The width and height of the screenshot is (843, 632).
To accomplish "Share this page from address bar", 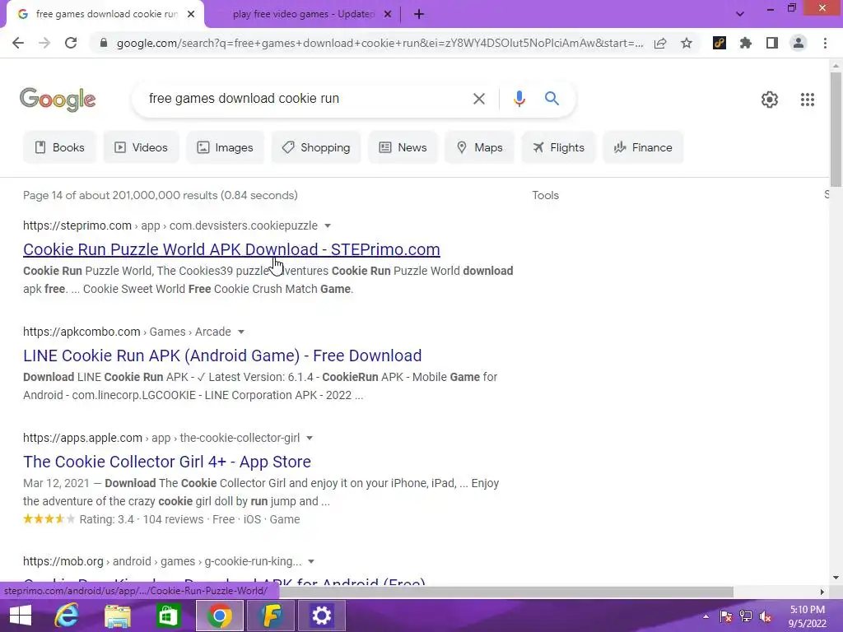I will [660, 43].
